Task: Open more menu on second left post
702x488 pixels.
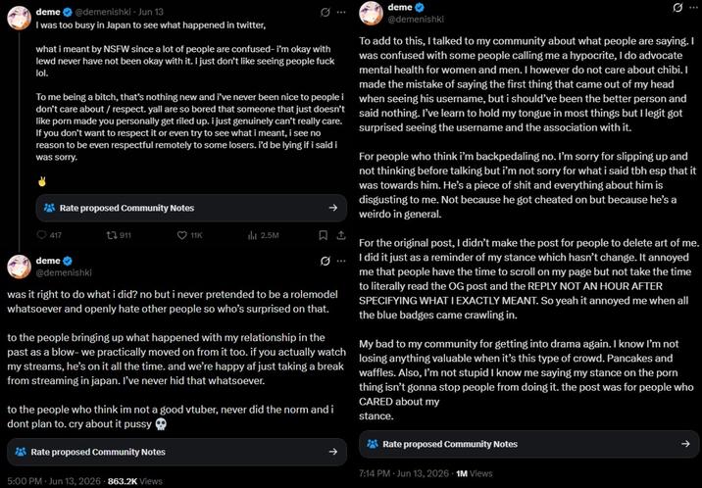Action: click(341, 261)
